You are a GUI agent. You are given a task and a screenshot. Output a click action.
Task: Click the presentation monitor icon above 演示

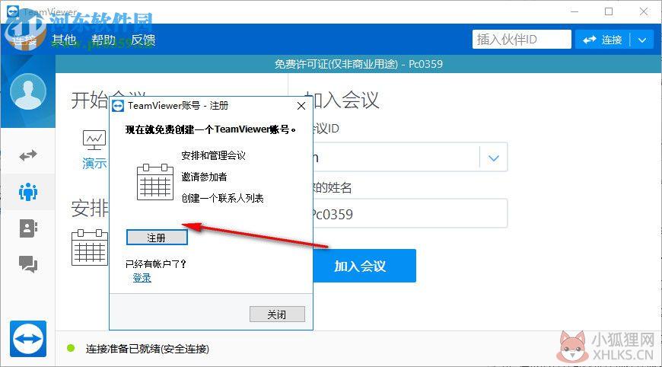pos(94,140)
